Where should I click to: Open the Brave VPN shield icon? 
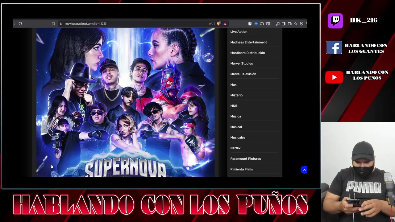point(301,24)
